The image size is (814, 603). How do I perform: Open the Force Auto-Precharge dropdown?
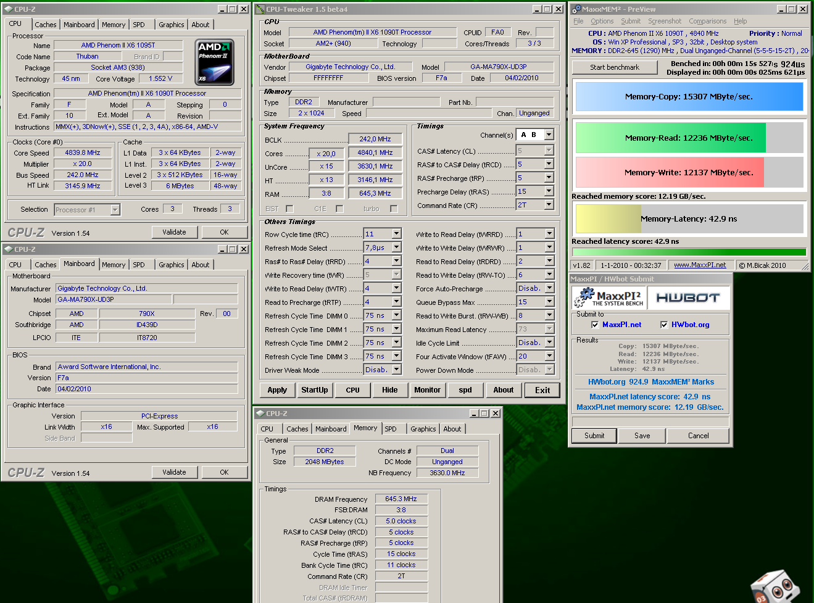[549, 288]
